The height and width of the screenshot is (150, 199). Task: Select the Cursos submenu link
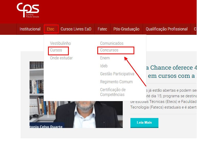[56, 50]
